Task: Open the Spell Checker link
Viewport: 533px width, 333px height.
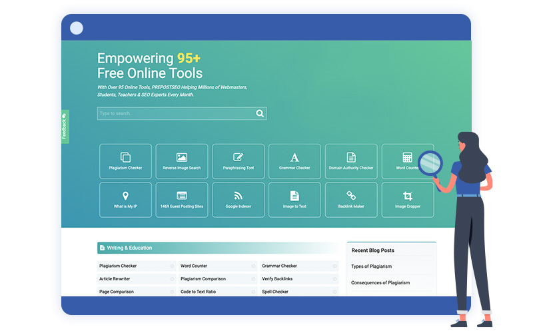Action: pyautogui.click(x=299, y=292)
